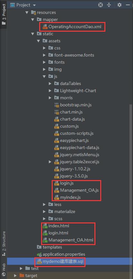133x279 pixels.
Task: Click the locate/scroll-from-source target icon
Action: click(x=101, y=5)
